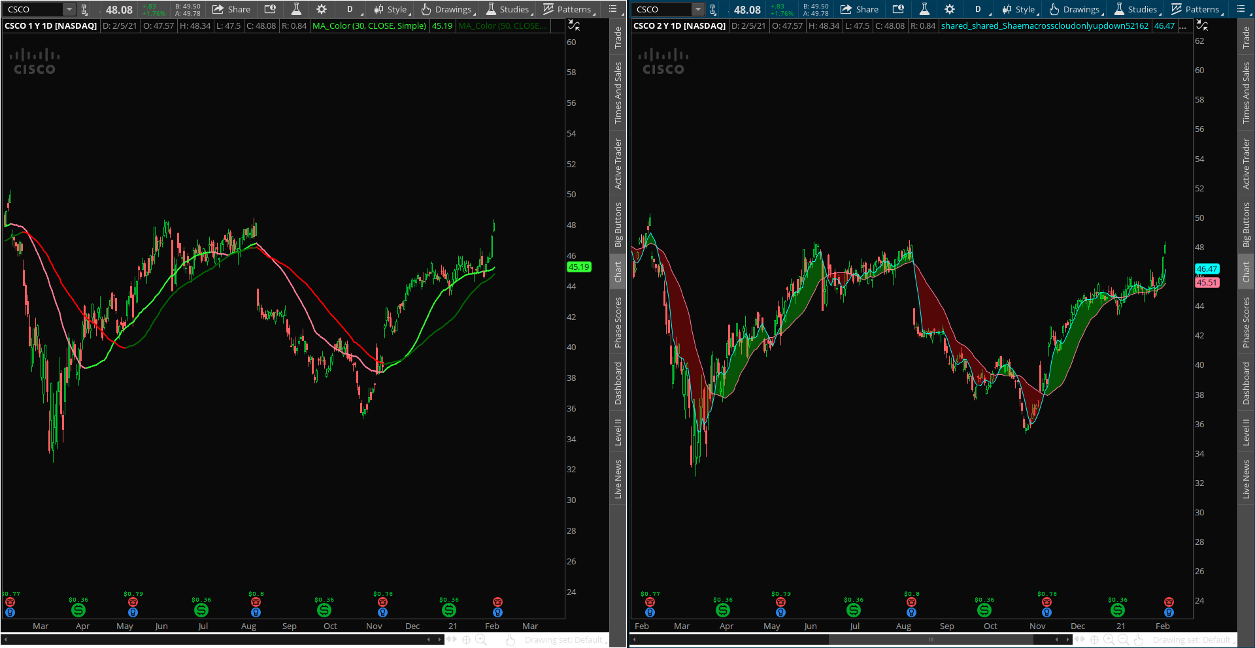Open the left chart's Share menu
Viewport: 1255px width, 648px height.
[x=231, y=9]
